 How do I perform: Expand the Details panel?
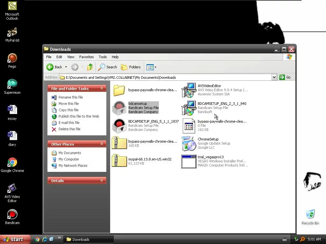pos(102,180)
